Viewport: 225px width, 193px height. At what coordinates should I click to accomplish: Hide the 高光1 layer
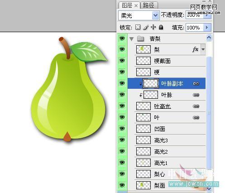(x=122, y=163)
